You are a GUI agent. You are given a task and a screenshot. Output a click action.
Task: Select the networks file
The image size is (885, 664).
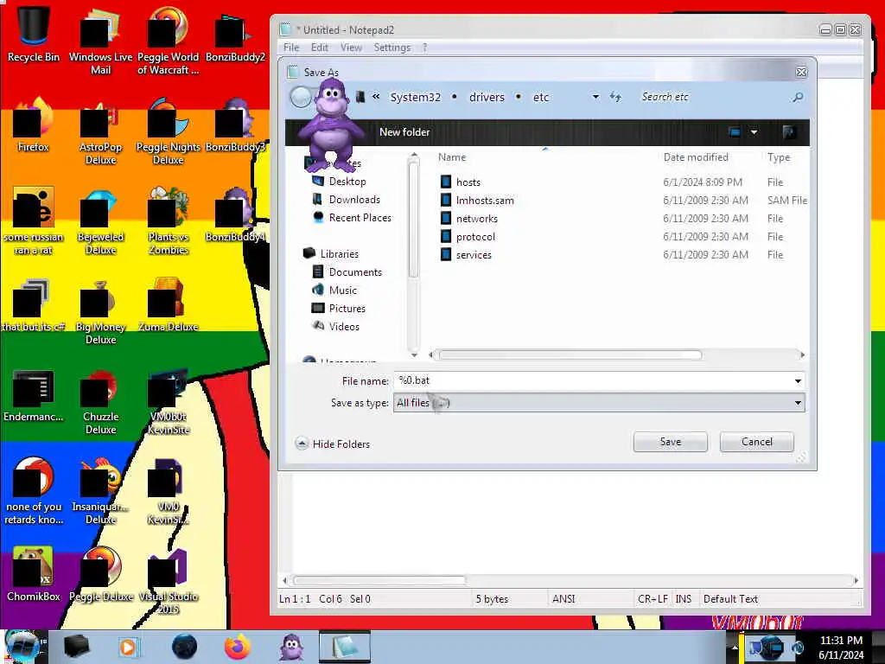point(477,218)
